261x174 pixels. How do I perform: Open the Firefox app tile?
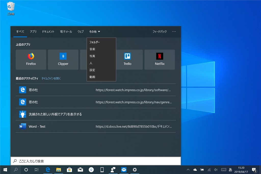tap(31, 60)
